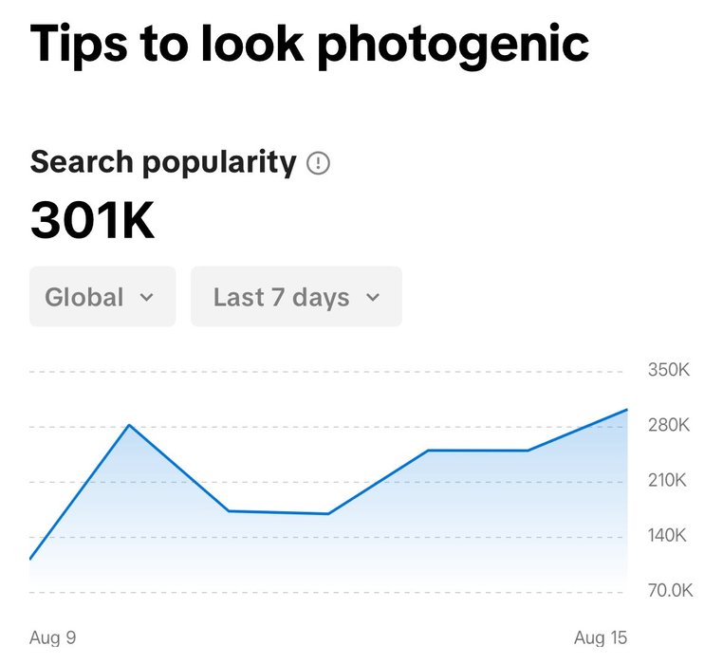Select the Search popularity heading text
The height and width of the screenshot is (664, 723).
click(x=163, y=162)
